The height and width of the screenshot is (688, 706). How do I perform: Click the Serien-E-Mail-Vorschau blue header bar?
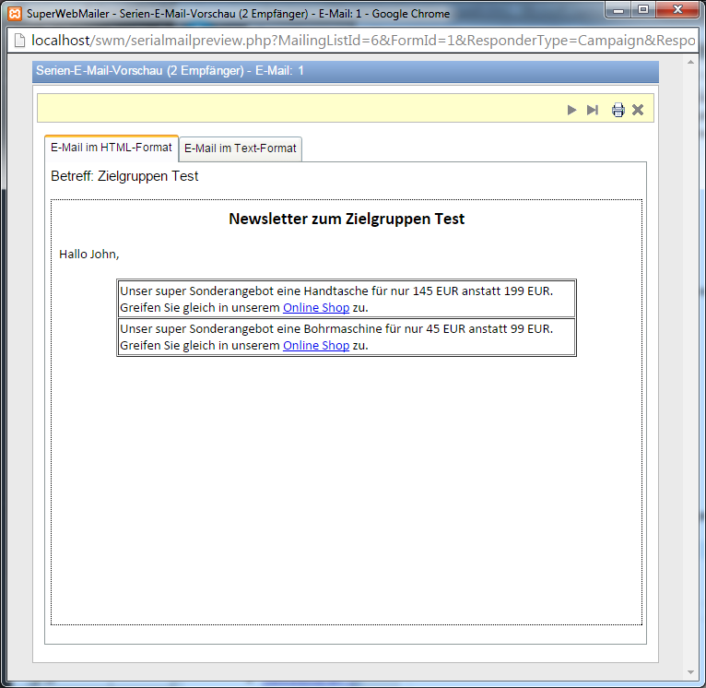pyautogui.click(x=346, y=71)
